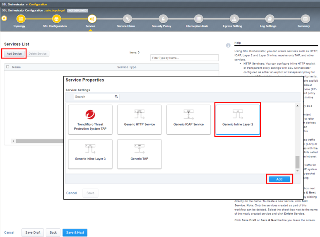Select the Generic Inline Layer 2 card
Image resolution: width=320 pixels, height=237 pixels.
(x=238, y=120)
